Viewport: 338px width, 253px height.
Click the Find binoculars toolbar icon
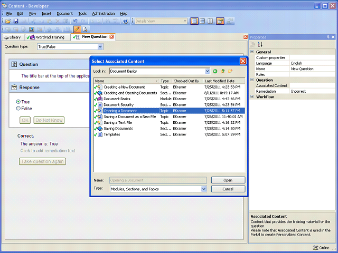[107, 21]
